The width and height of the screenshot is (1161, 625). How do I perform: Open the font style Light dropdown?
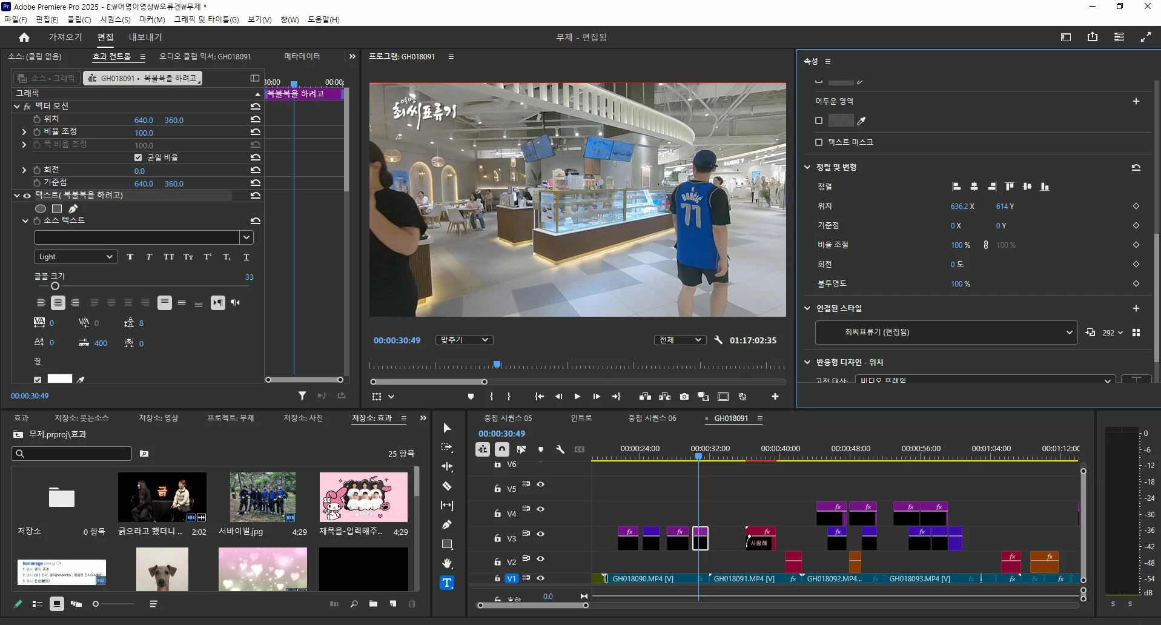(x=75, y=257)
